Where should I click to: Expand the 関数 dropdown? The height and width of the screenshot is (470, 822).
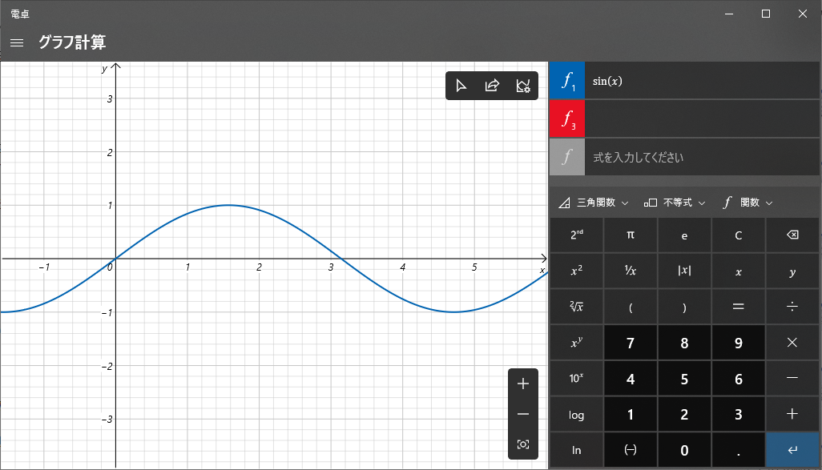coord(747,203)
